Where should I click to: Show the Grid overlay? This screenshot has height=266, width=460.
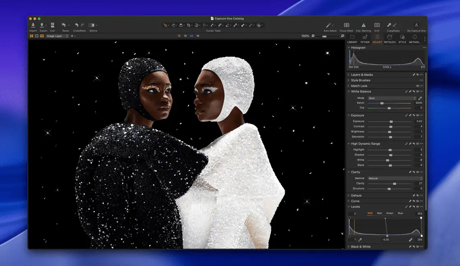(x=376, y=25)
